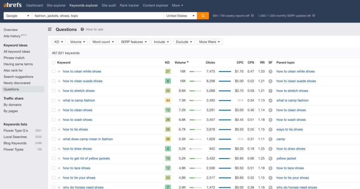This screenshot has width=360, height=189.
Task: Add 'how to draw shoes' with plus icon
Action: pos(59,149)
